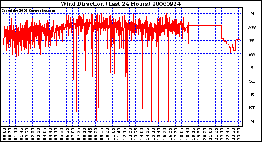The image size is (262, 142).
Task: Click the 15:45 time axis label
Action: point(159,134)
